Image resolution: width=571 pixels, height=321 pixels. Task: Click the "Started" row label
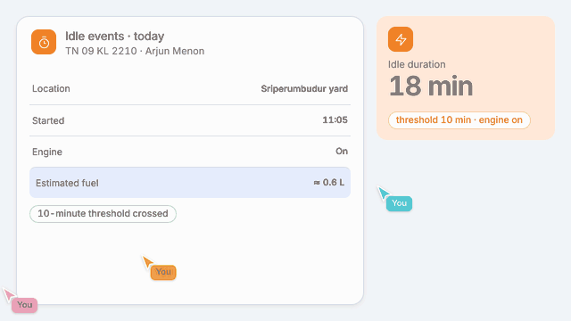coord(48,120)
